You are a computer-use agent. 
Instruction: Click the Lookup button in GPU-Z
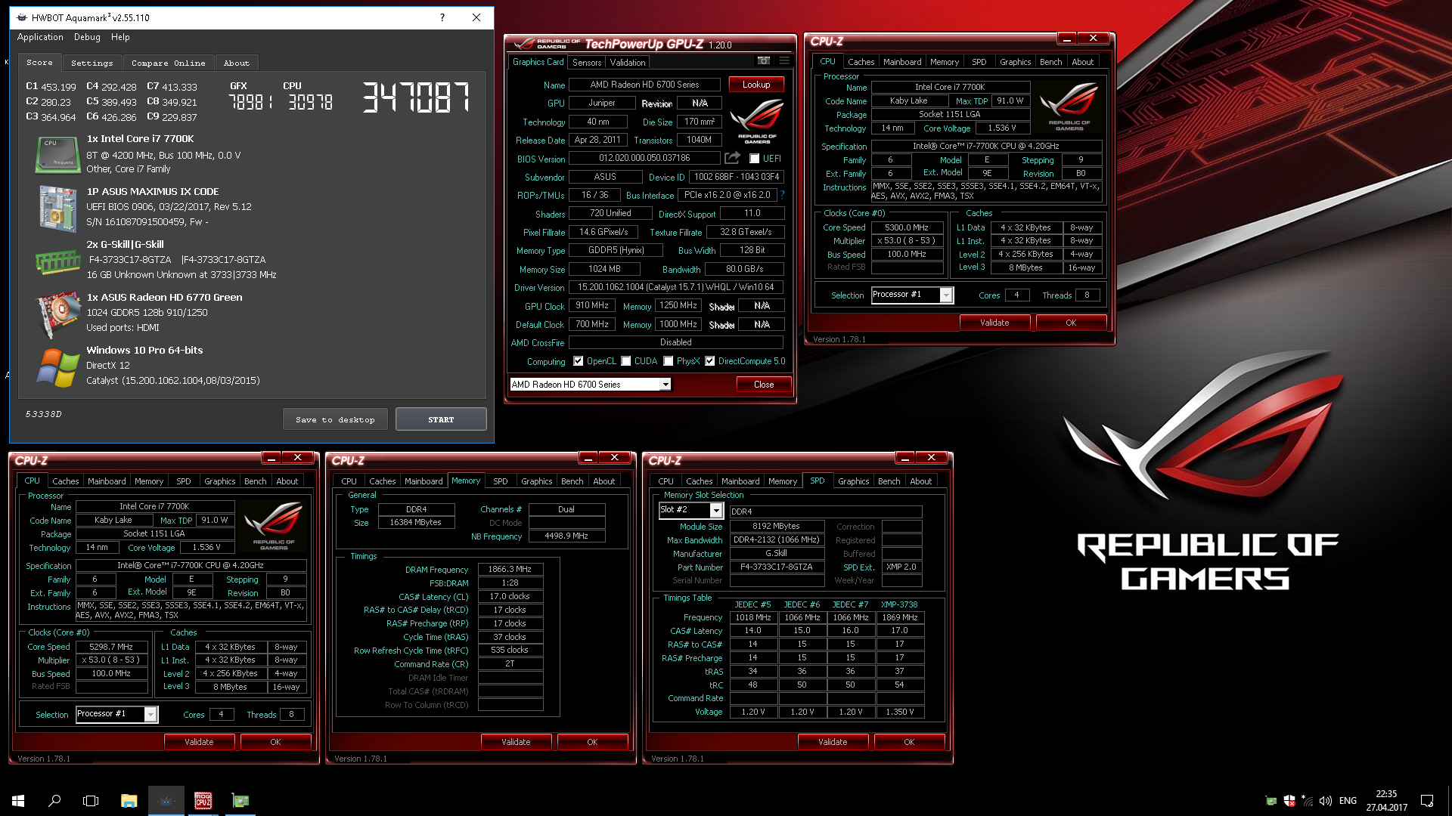756,85
